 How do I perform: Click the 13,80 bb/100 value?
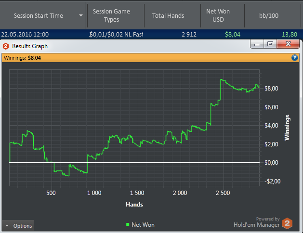pyautogui.click(x=290, y=35)
